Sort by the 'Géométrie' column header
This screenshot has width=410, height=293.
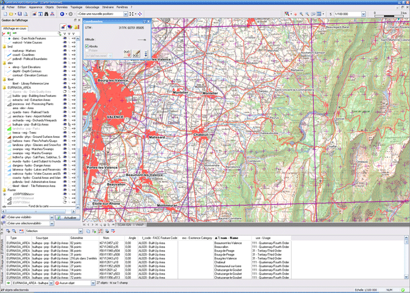coord(84,238)
